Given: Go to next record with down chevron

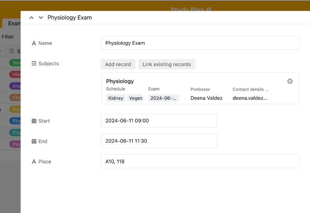Looking at the screenshot, I should click(x=41, y=18).
